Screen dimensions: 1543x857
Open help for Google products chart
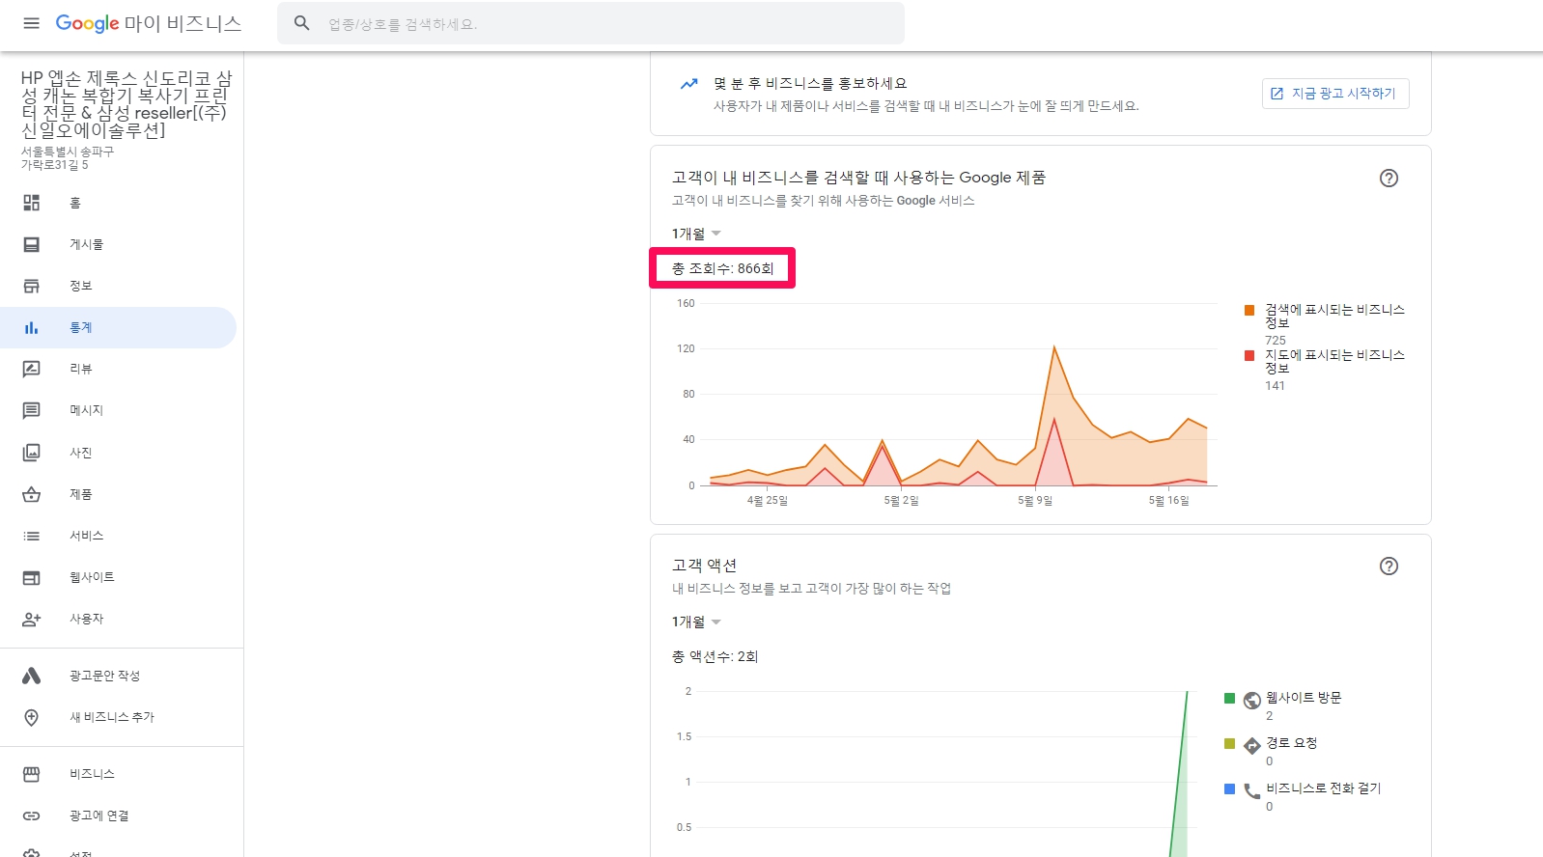(1389, 178)
